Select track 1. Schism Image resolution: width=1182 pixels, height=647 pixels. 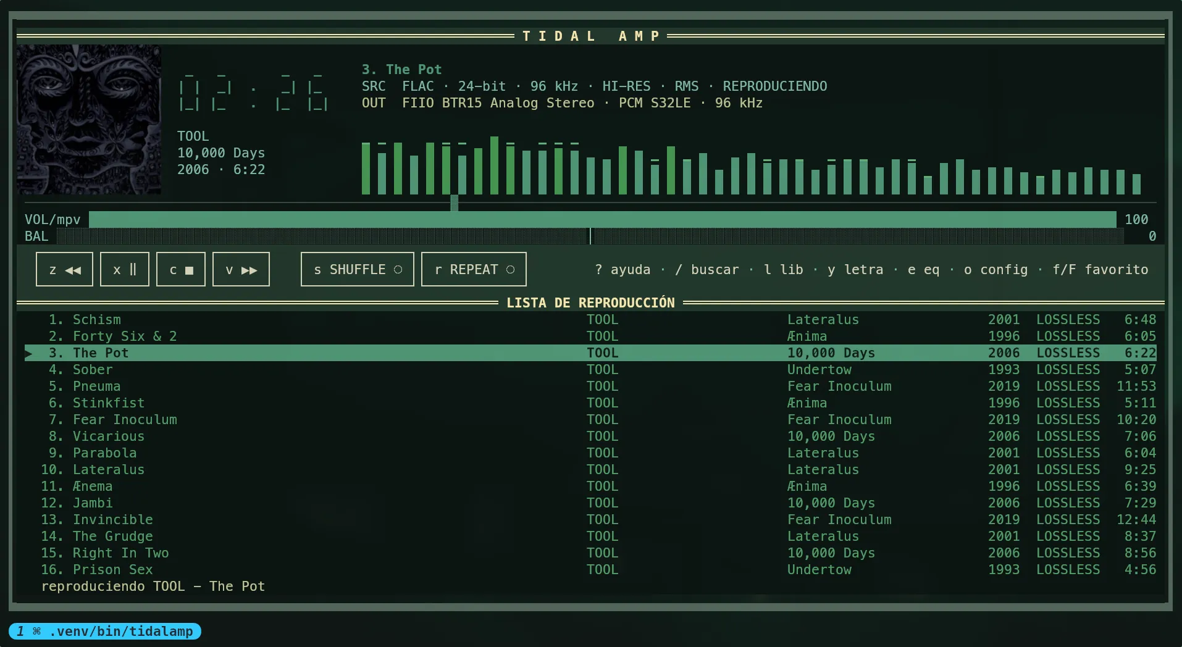click(x=590, y=319)
